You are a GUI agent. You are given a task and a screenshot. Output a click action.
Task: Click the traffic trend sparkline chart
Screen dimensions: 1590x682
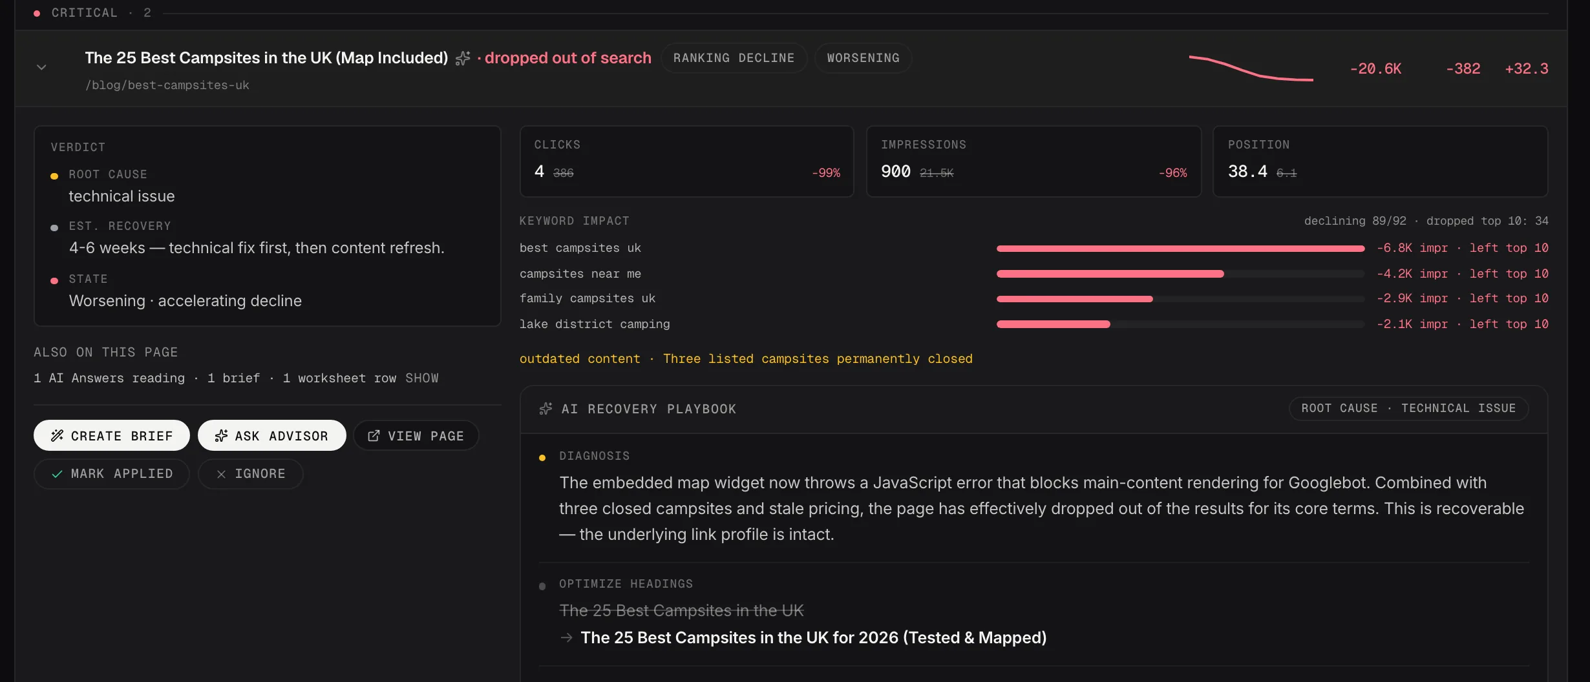(1251, 68)
